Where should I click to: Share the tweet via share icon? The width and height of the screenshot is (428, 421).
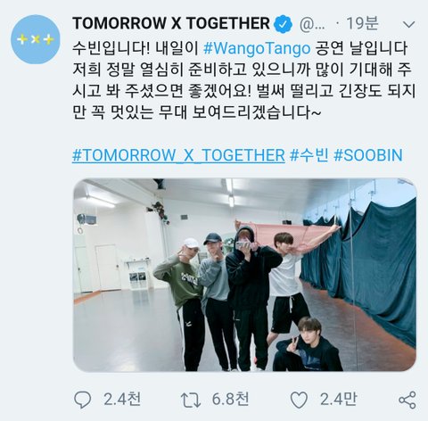point(407,400)
